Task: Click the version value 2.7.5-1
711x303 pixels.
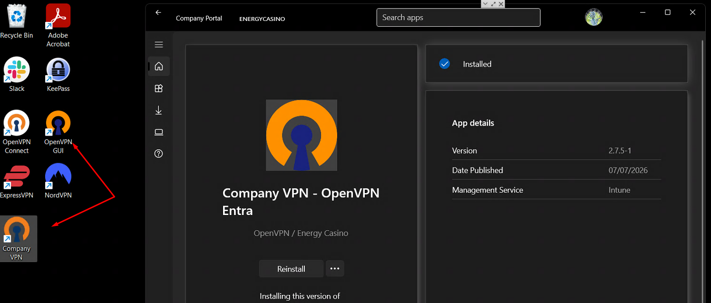Action: pos(620,150)
